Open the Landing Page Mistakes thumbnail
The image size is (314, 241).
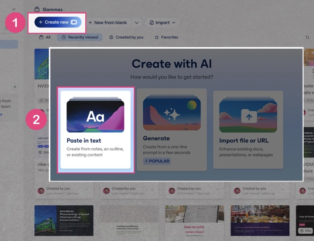pyautogui.click(x=129, y=220)
